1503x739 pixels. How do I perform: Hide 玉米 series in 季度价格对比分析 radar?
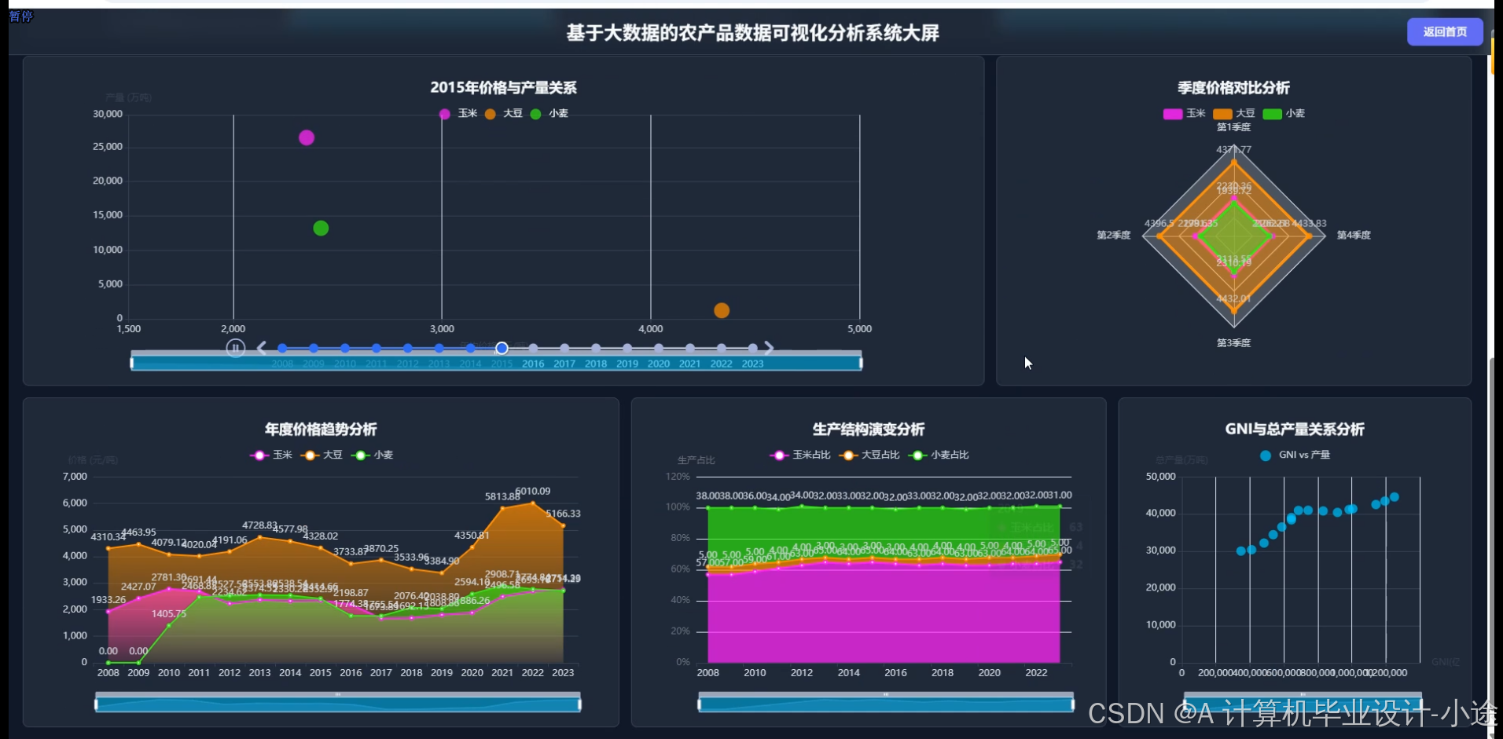(1184, 113)
